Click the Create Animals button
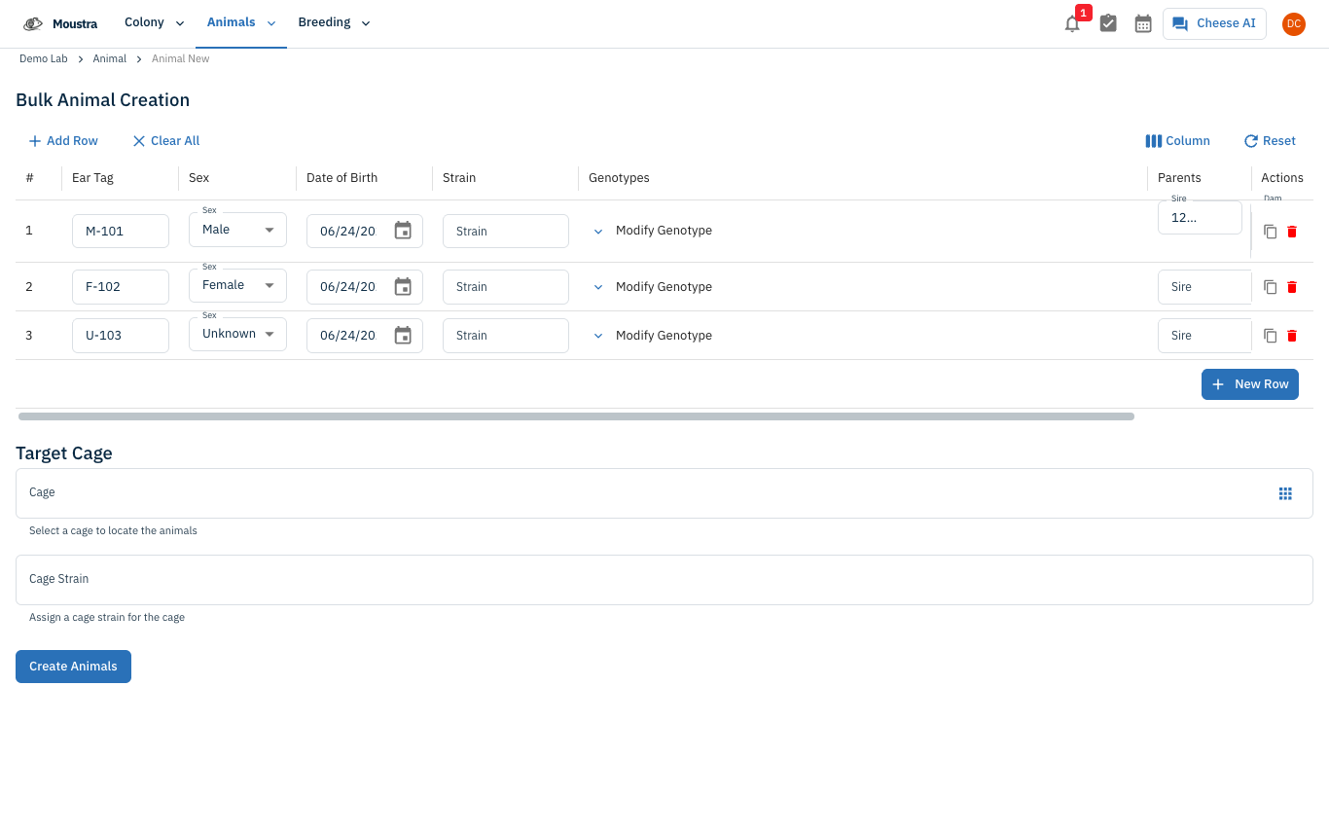This screenshot has height=831, width=1329. point(73,667)
